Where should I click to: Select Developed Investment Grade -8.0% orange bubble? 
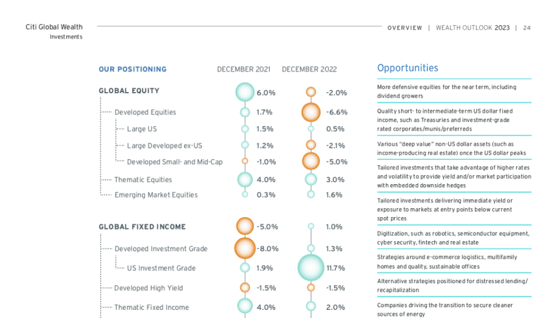[x=245, y=248]
